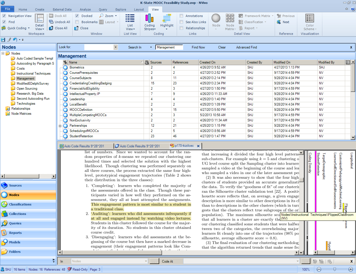
Task: Click the Nodes navigation button
Action: point(28,195)
